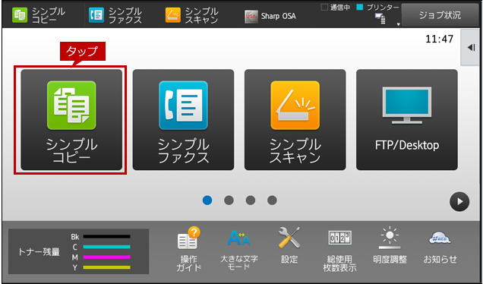Viewport: 483px width, 284px height.
Task: Select シンプルファクス in the top bar
Action: 115,15
